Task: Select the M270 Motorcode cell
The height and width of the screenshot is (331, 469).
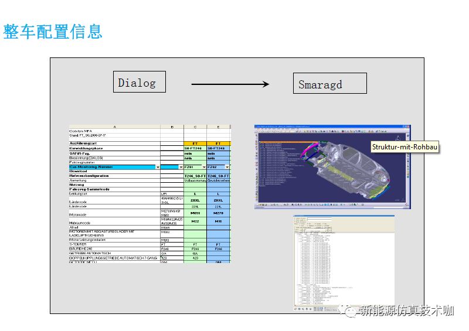Action: [219, 213]
